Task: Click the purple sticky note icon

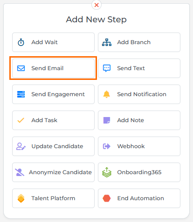Action: (x=107, y=120)
